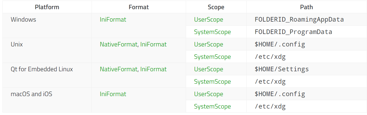Screen dimensions: 367x115
Task: Click the Platform column header
Action: (x=47, y=7)
